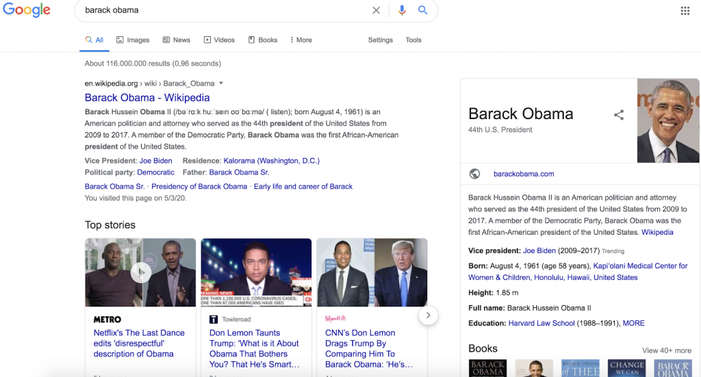Click View 40+ more books
Image resolution: width=701 pixels, height=377 pixels.
pos(667,350)
